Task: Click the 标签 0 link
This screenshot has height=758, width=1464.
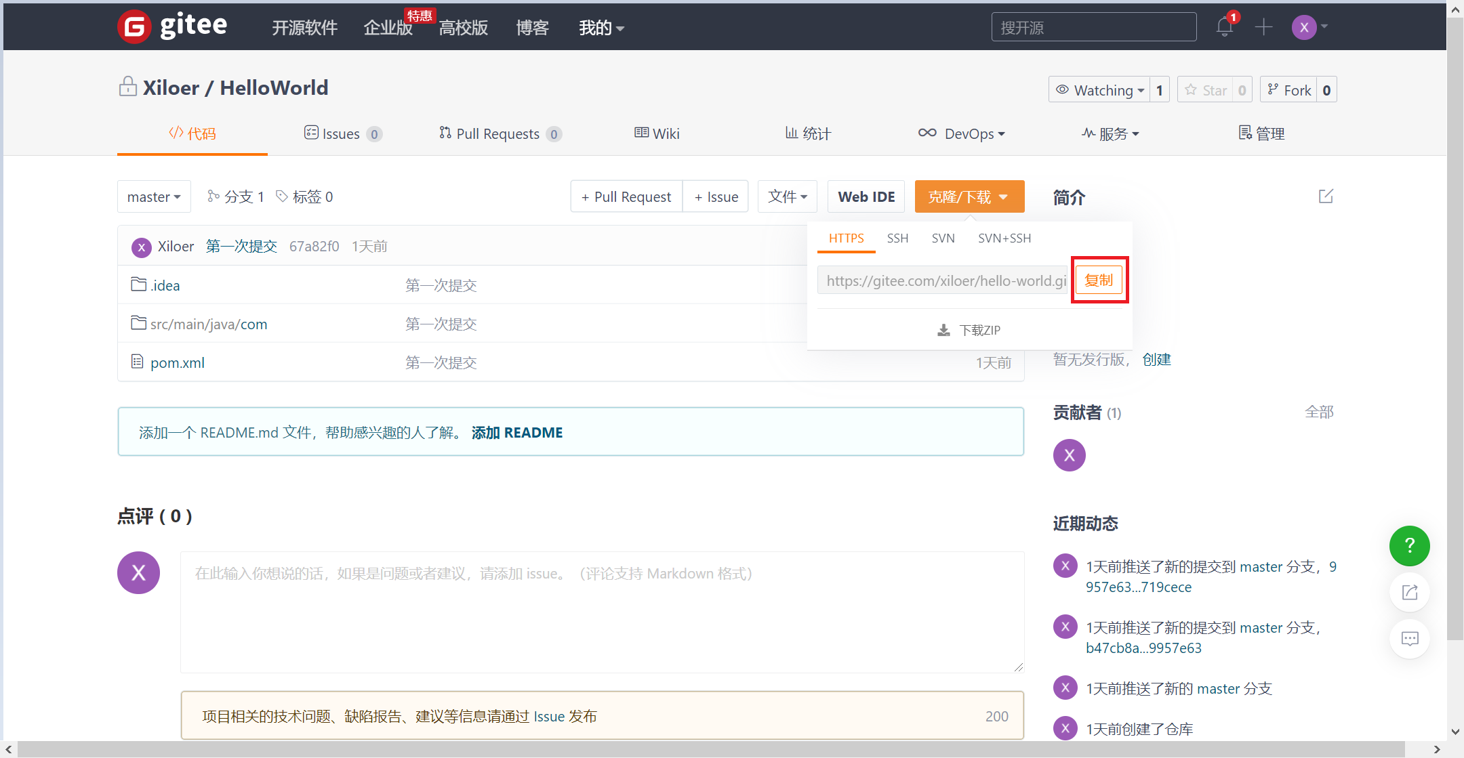Action: click(x=304, y=196)
